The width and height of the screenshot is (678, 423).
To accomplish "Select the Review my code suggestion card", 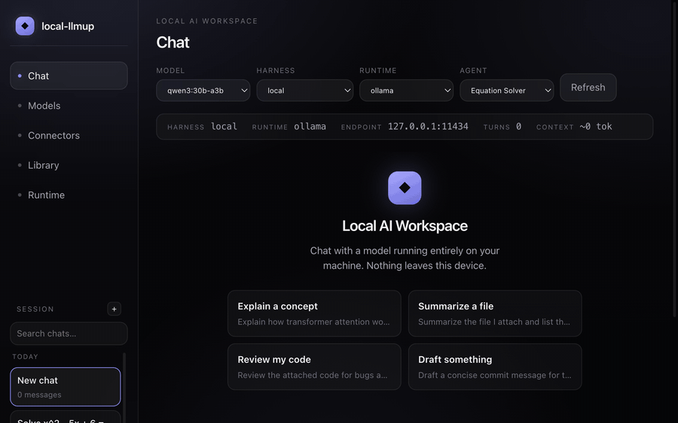I will pyautogui.click(x=314, y=367).
